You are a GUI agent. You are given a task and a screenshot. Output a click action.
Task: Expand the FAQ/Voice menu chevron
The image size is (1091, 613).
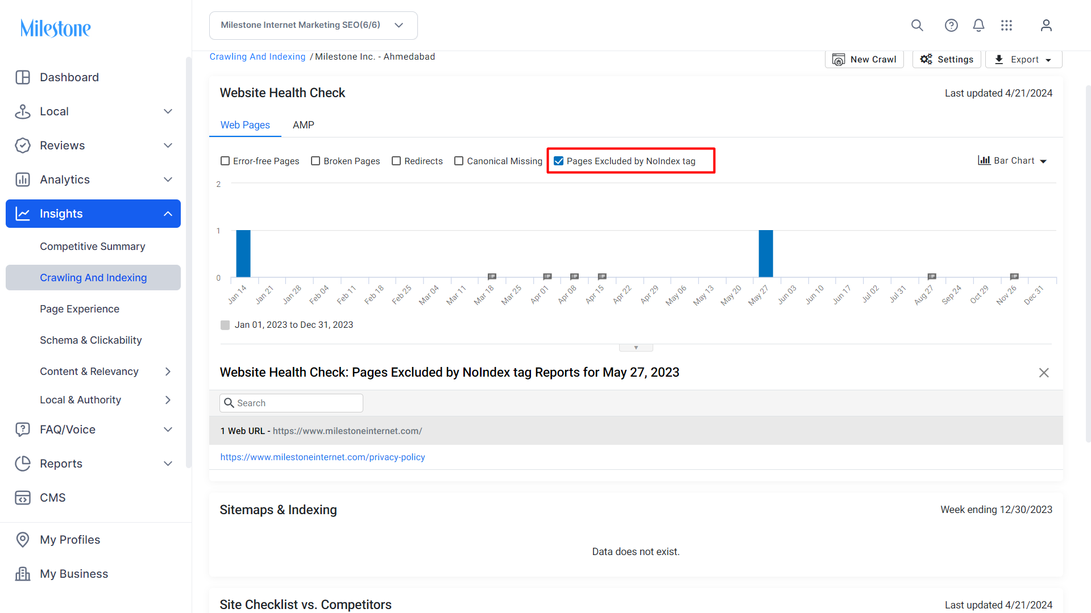click(x=168, y=429)
